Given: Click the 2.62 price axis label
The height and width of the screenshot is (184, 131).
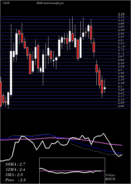Looking at the screenshot, I should 121,60.
